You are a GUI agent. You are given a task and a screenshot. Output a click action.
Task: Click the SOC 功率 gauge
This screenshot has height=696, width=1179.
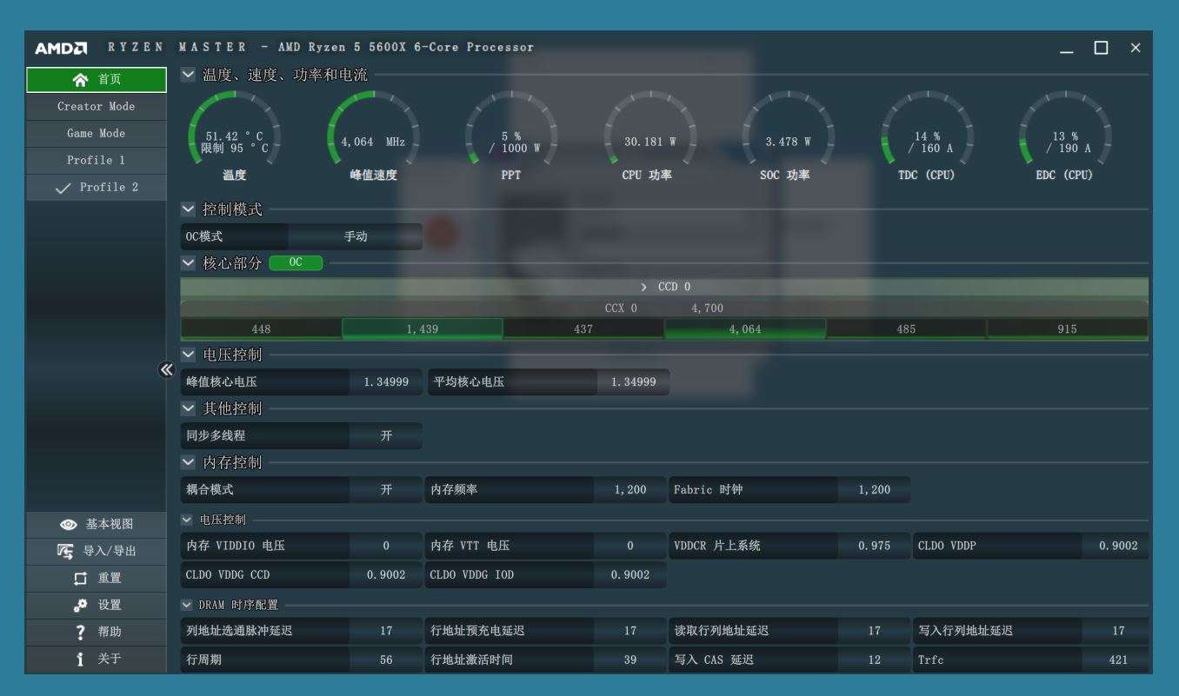(x=788, y=136)
